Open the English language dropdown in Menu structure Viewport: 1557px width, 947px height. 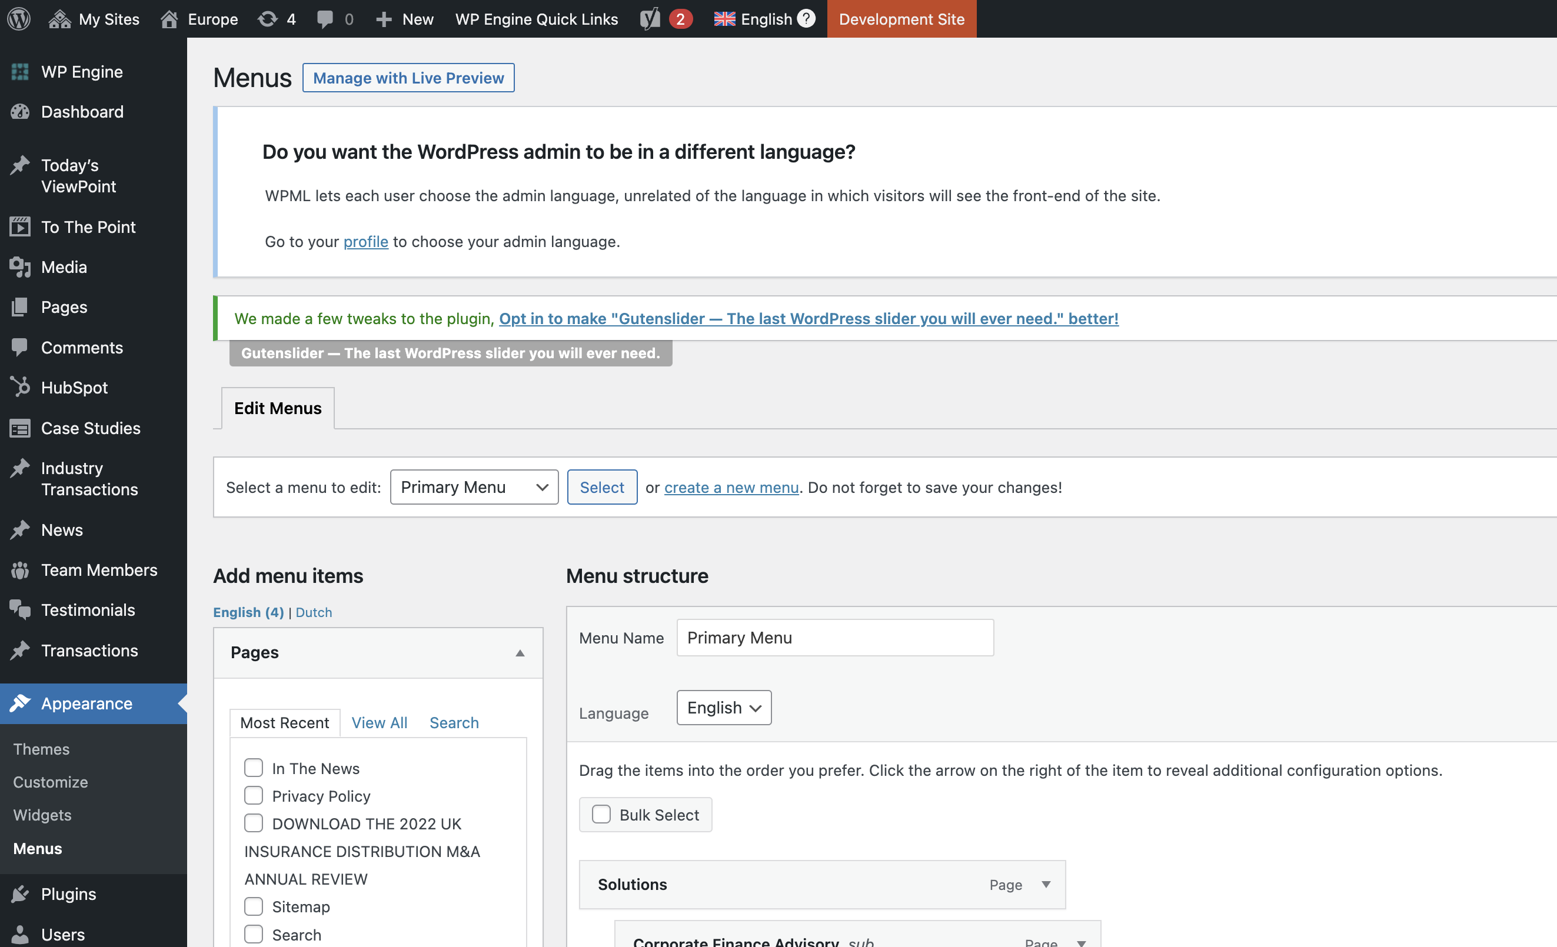tap(724, 708)
